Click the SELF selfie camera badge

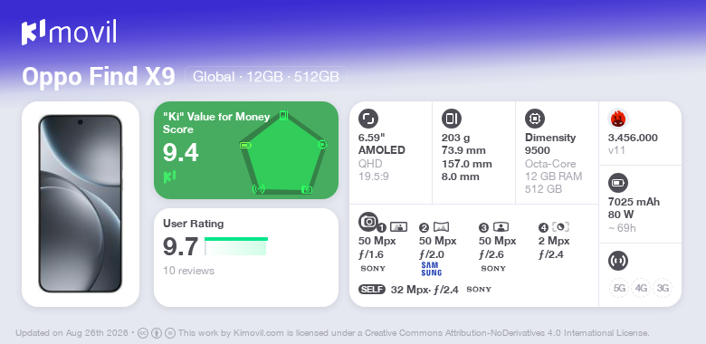pos(372,289)
